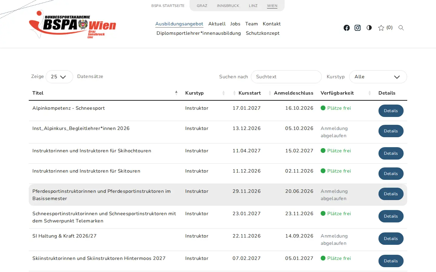436x272 pixels.
Task: Show Details for the Telemarken course
Action: (391, 216)
